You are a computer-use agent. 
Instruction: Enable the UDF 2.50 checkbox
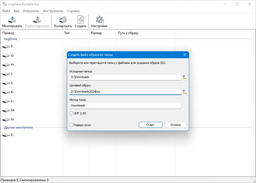71,113
